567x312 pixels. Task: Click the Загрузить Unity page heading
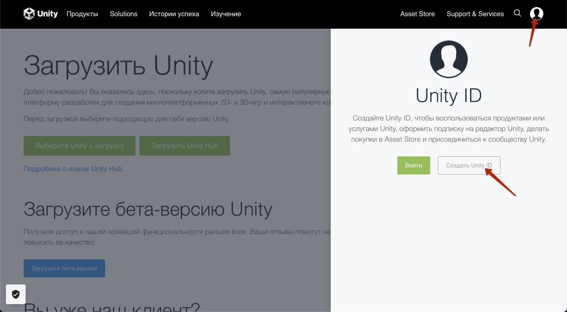pos(119,66)
